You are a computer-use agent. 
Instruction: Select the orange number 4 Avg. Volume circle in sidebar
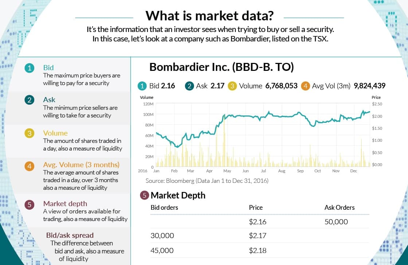pyautogui.click(x=30, y=166)
